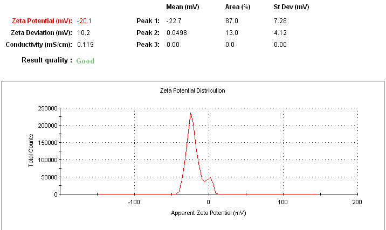Screen dimensions: 386x230
Task: Click the red Zeta Potential (mV) label
Action: [x=42, y=21]
